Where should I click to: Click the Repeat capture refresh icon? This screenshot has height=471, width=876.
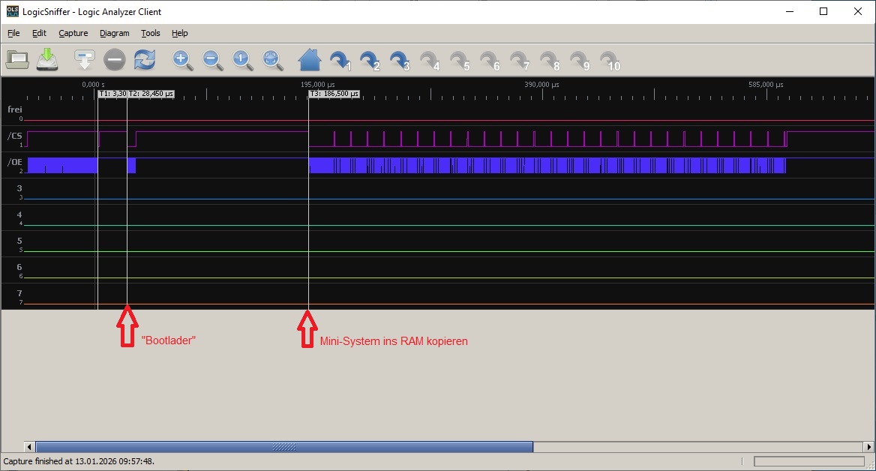click(144, 59)
